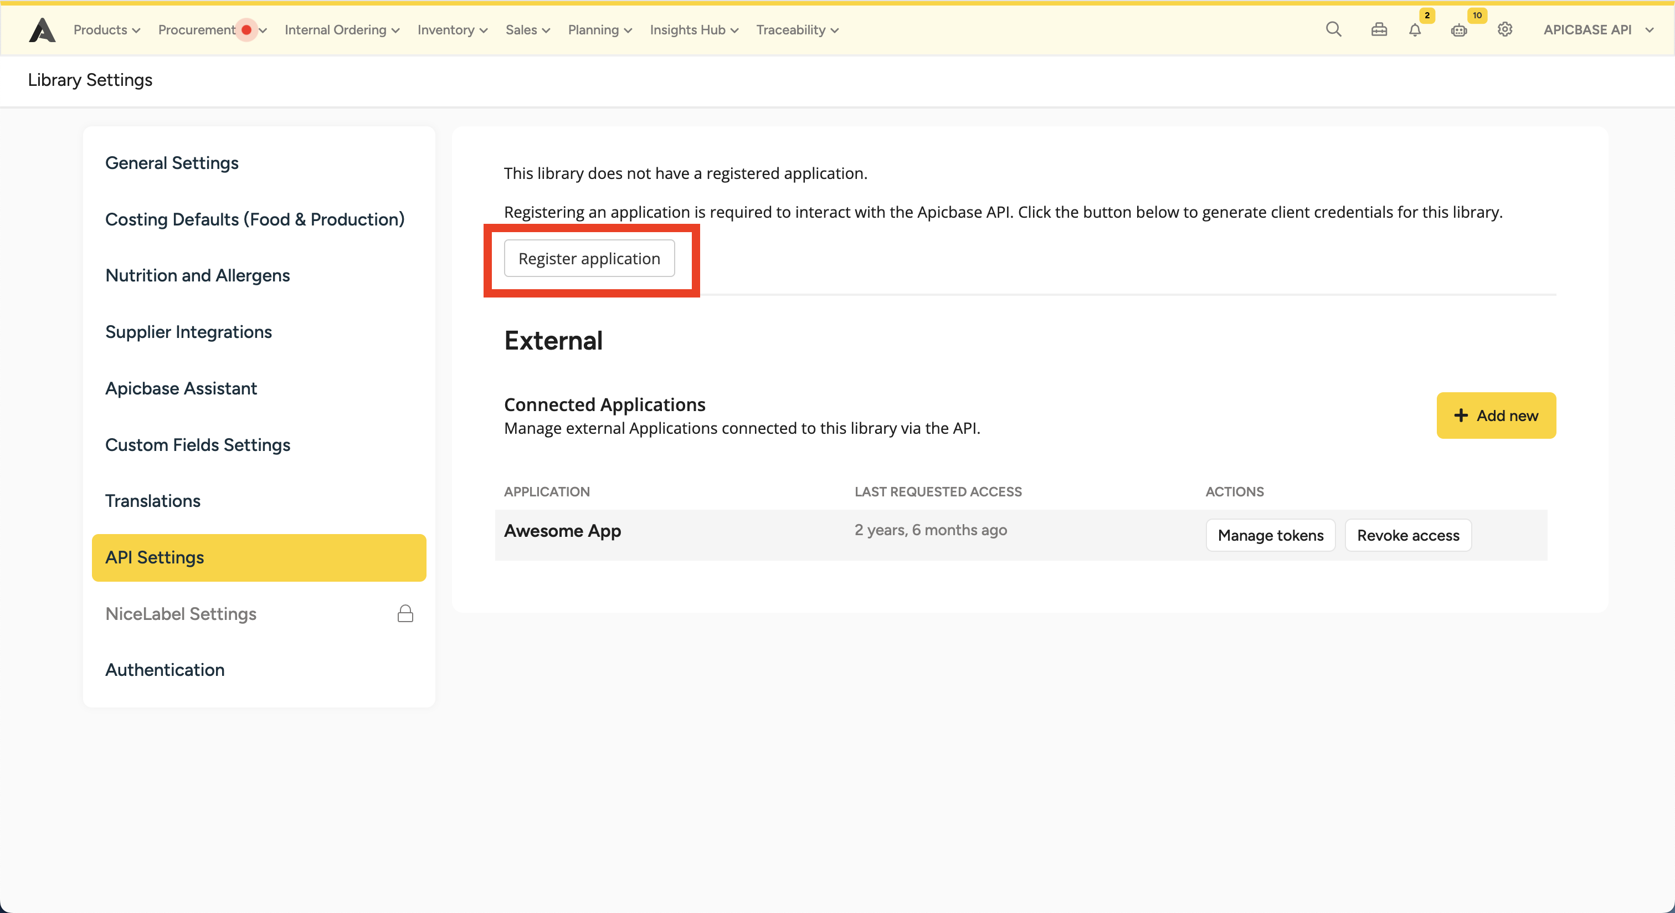Click the red Procurement notification dot

coord(246,30)
